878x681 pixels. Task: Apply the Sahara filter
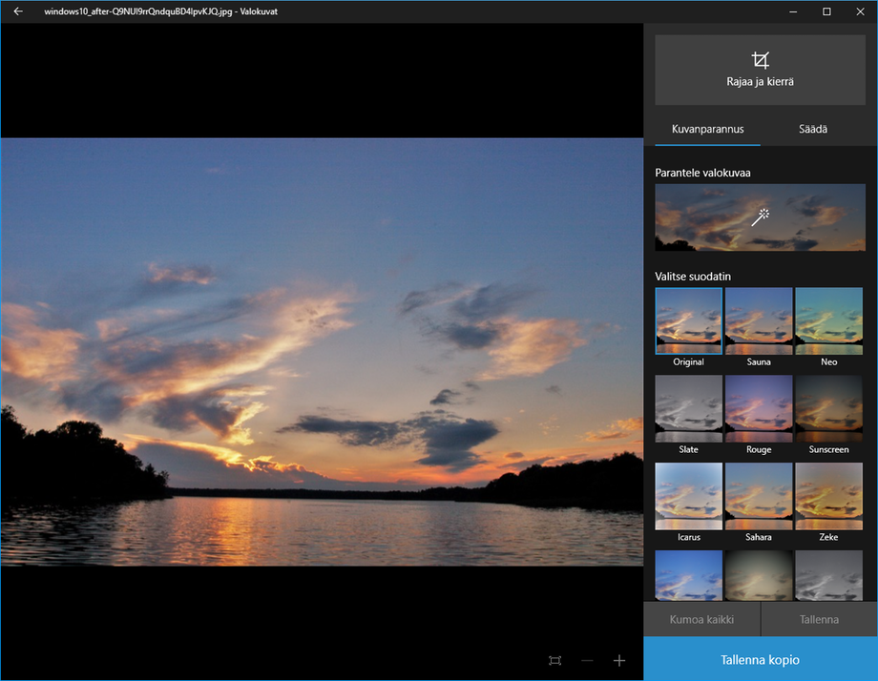tap(759, 495)
